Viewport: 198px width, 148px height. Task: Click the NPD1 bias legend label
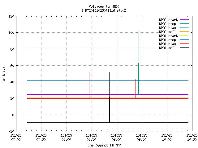click(x=167, y=44)
